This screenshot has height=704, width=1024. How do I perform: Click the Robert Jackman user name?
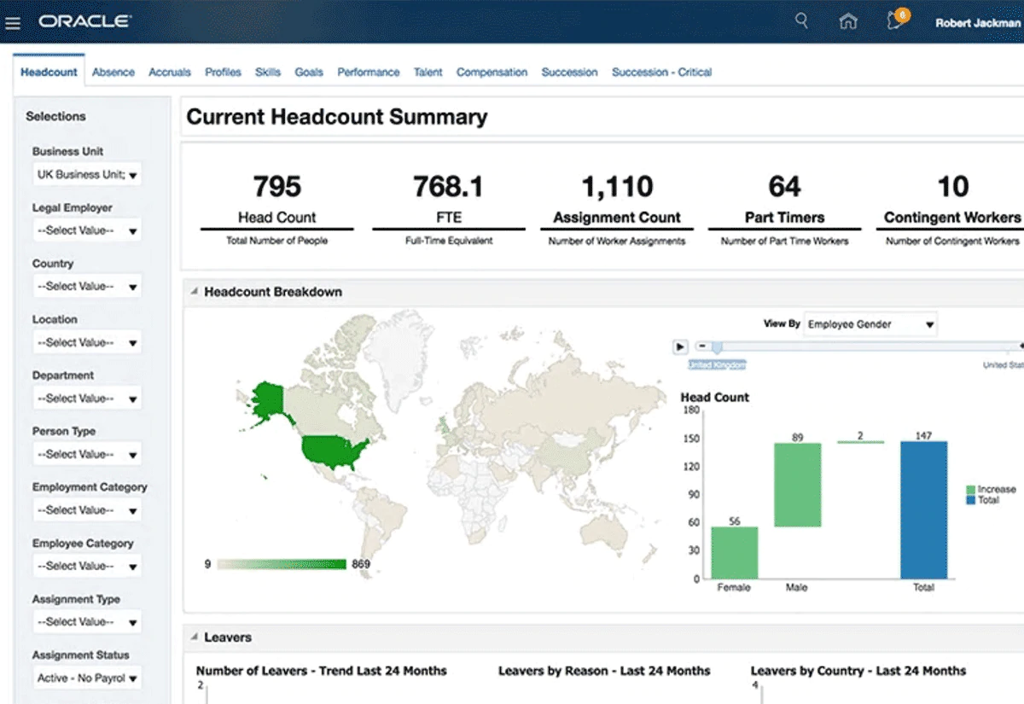977,23
